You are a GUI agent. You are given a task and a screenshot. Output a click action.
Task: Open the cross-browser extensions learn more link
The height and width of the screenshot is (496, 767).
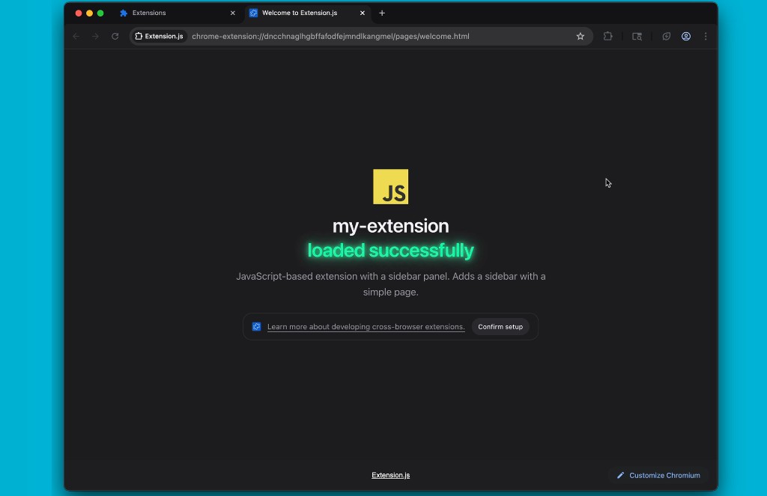point(366,327)
